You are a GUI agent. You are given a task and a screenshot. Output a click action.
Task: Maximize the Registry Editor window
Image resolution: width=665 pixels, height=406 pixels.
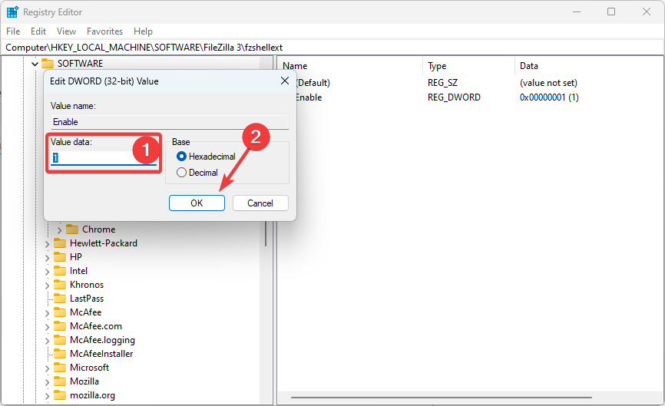point(611,12)
